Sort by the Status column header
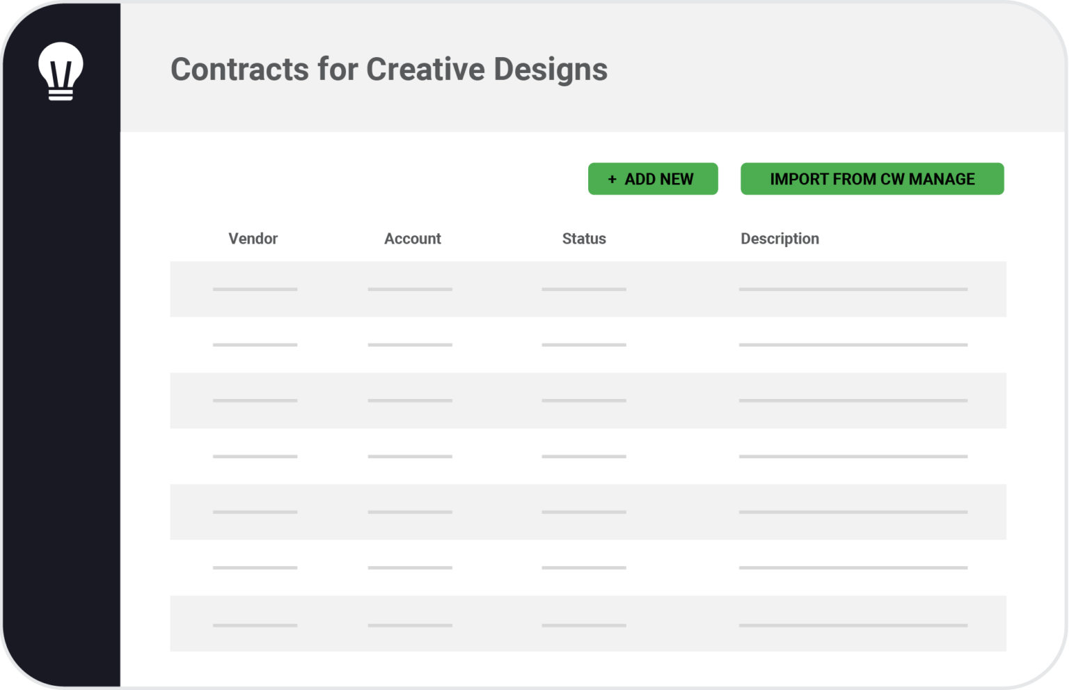This screenshot has height=690, width=1069. (584, 239)
